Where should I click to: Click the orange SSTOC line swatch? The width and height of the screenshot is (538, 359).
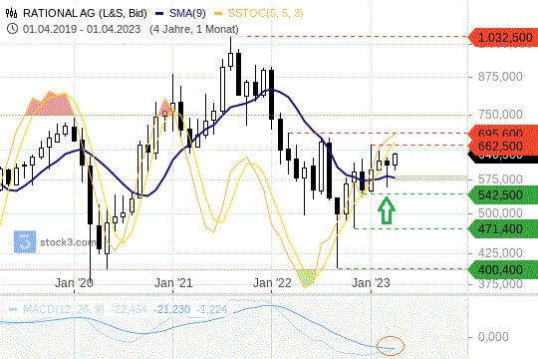[x=218, y=14]
